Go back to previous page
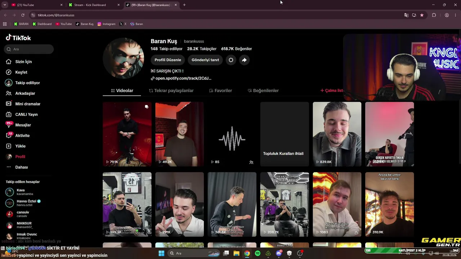Image resolution: width=461 pixels, height=259 pixels. 5,15
